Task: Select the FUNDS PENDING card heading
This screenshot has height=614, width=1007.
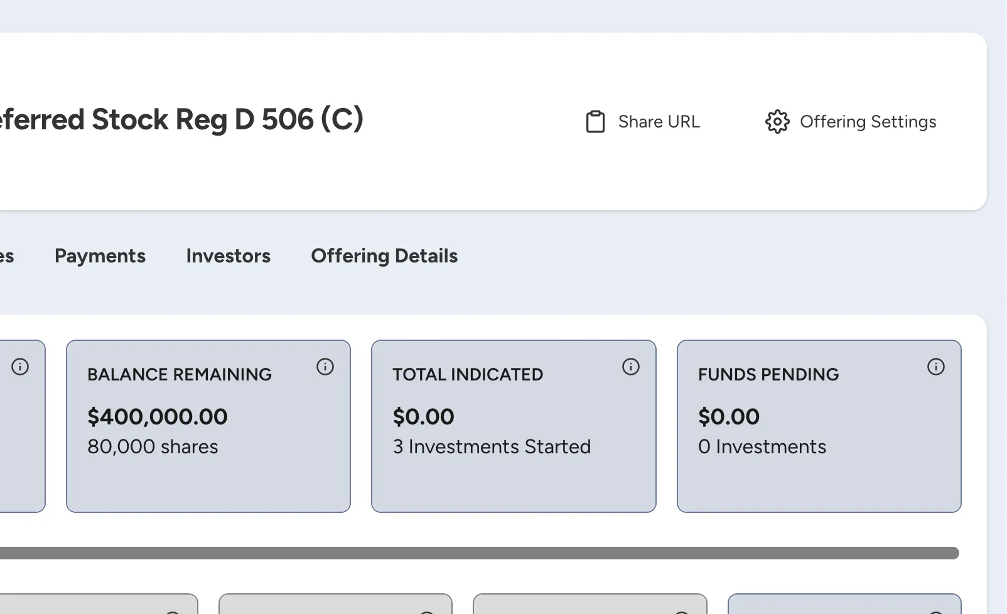Action: [768, 375]
